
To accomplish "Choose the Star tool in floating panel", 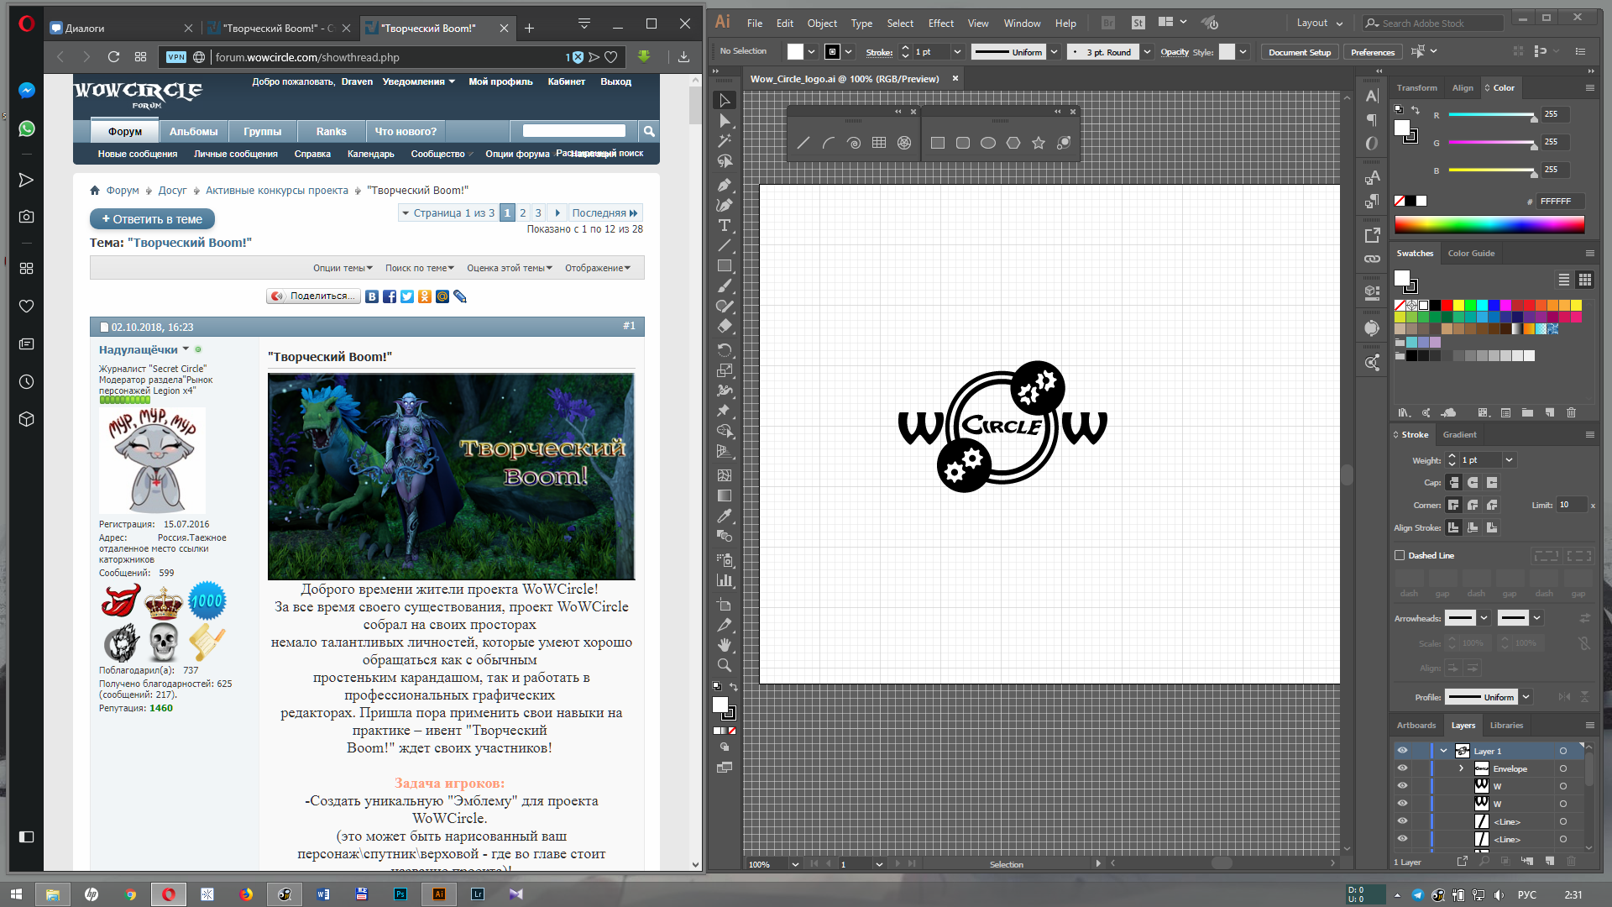I will coord(1038,143).
